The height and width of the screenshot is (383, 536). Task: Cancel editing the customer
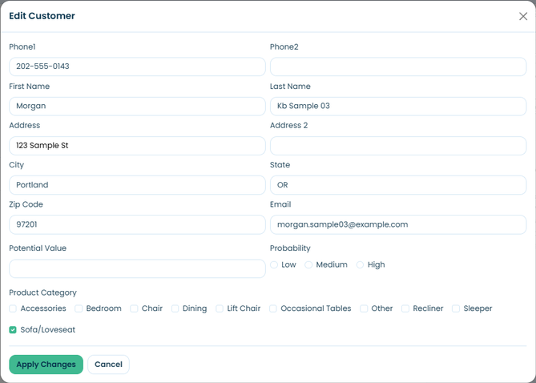(x=108, y=365)
